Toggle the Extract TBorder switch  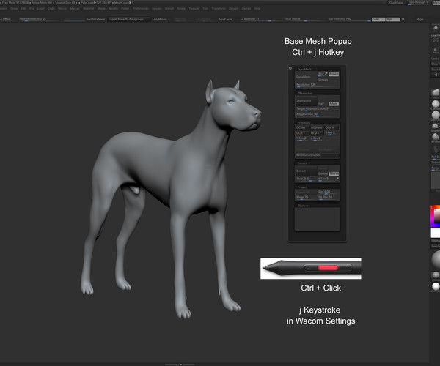[x=334, y=173]
